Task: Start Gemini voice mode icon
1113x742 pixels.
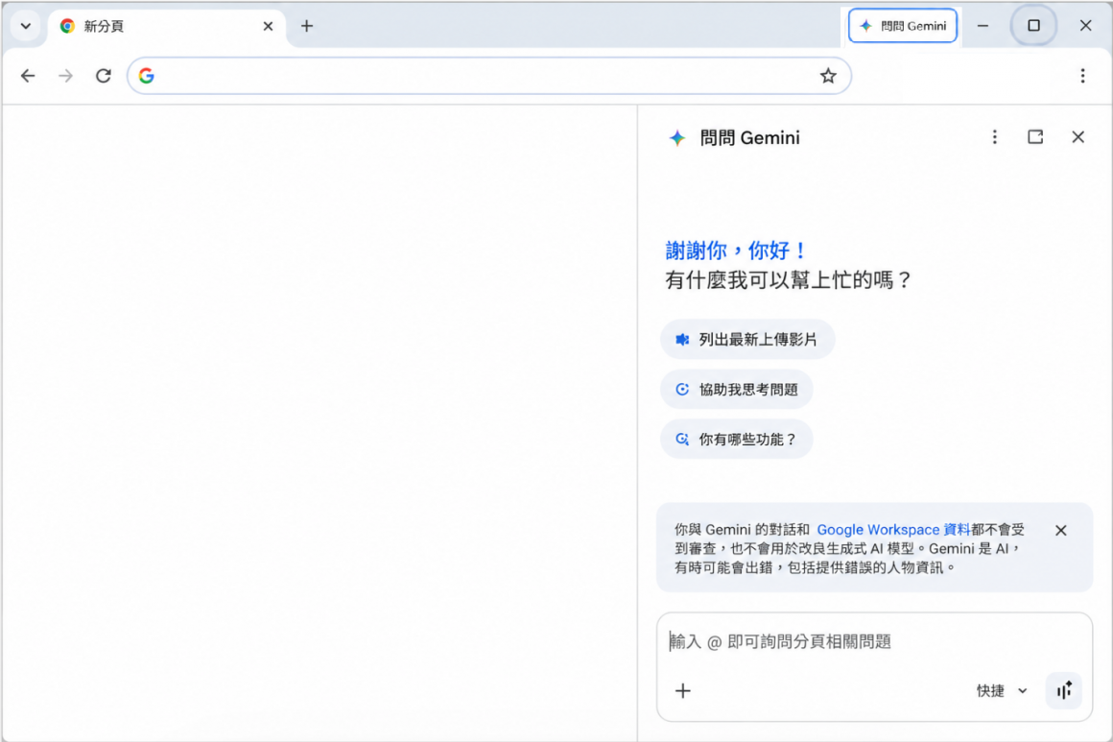Action: (x=1063, y=690)
